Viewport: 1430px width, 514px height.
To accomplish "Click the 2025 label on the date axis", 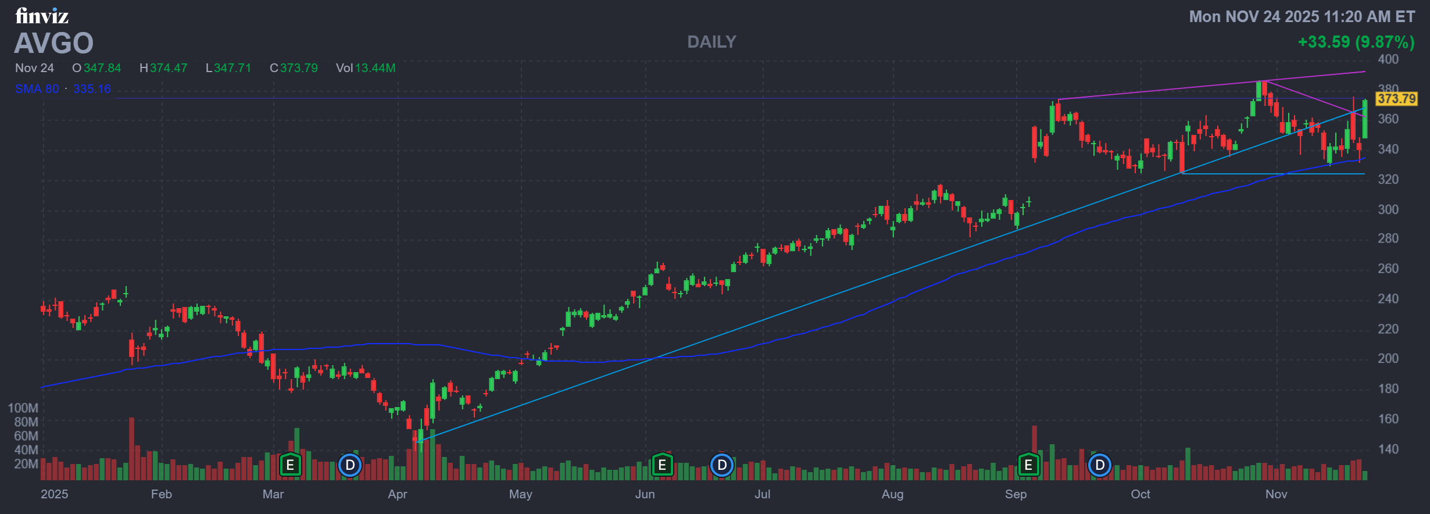I will (x=54, y=494).
